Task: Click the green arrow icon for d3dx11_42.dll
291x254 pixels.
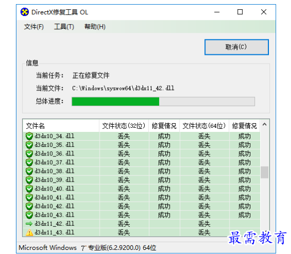Action: [29, 224]
